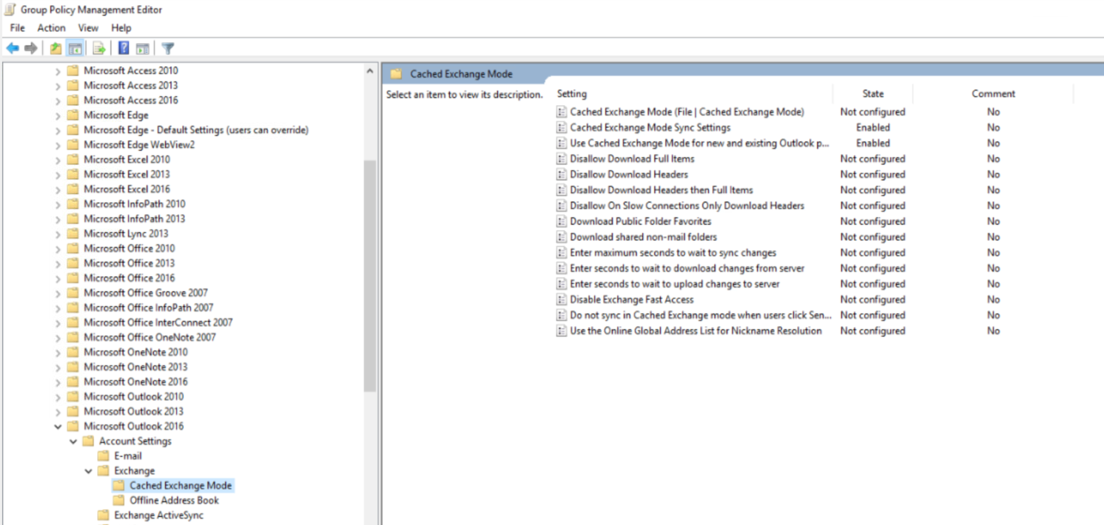Click the Offline Address Book folder icon

tap(118, 501)
